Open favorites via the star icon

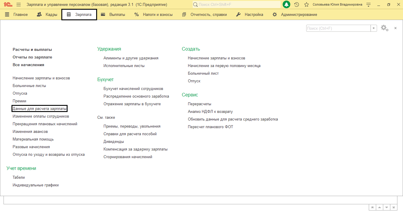307,5
